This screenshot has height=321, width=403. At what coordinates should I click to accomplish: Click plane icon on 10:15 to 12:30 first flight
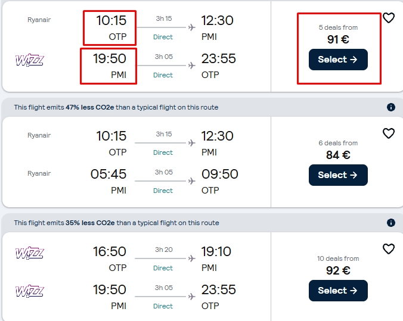point(191,27)
